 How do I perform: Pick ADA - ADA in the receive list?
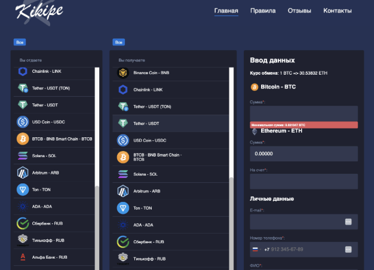point(170,225)
